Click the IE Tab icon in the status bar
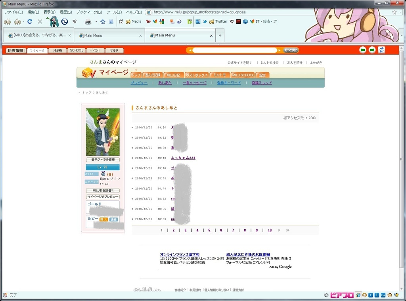Screen dimensions: 406x301 coord(358,295)
